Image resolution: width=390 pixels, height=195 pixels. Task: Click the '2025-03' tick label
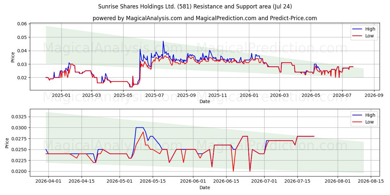92,95
